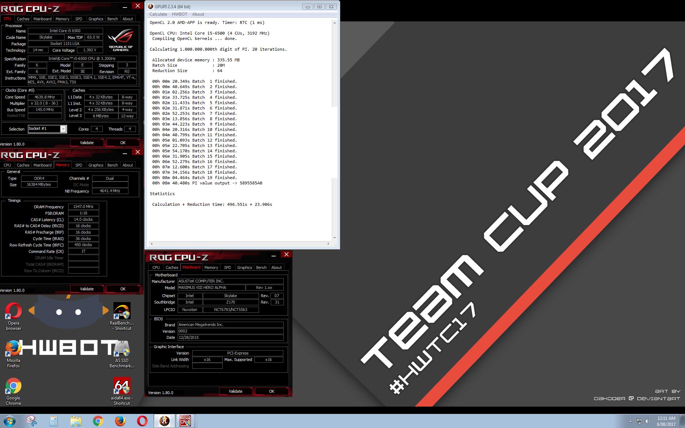685x428 pixels.
Task: Click the Calculation + Reduction time line
Action: pyautogui.click(x=212, y=204)
